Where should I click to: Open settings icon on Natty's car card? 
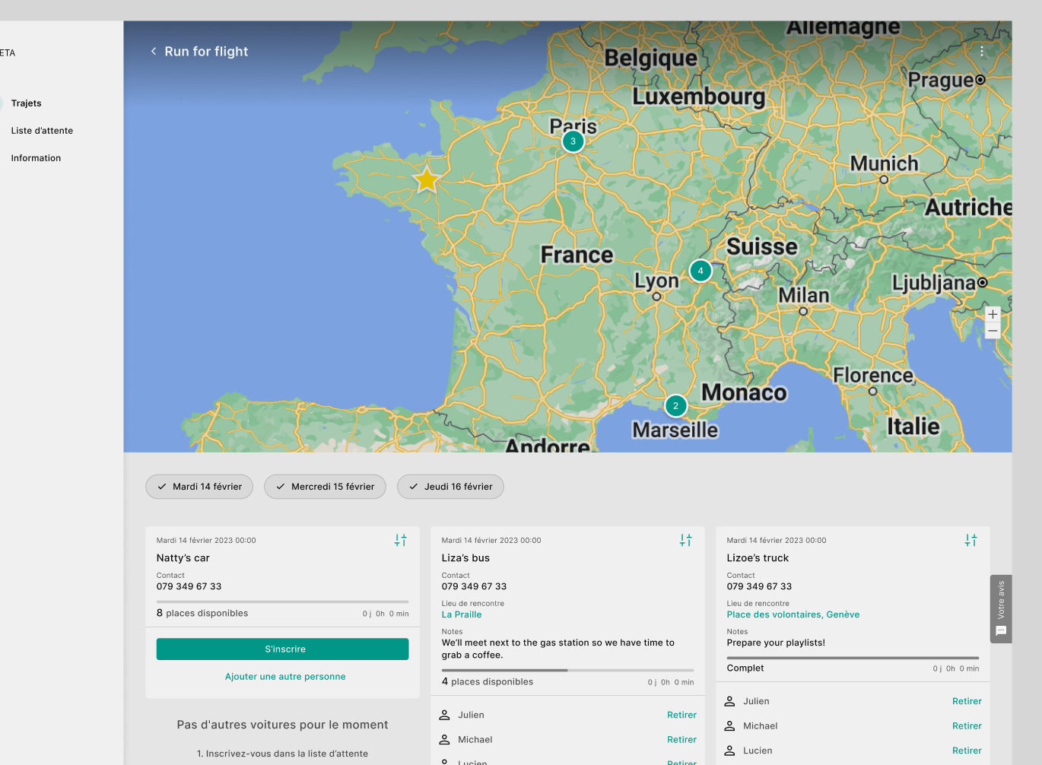click(x=401, y=540)
